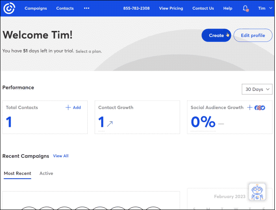The width and height of the screenshot is (276, 210).
Task: Open the Tim account dropdown
Action: click(265, 8)
